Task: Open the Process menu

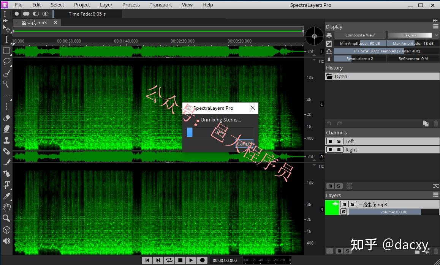Action: (x=131, y=5)
